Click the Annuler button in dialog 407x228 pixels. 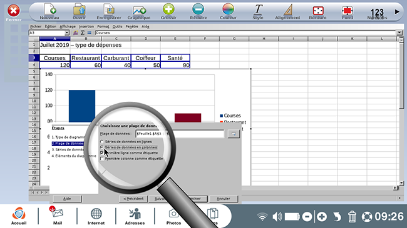coord(224,199)
